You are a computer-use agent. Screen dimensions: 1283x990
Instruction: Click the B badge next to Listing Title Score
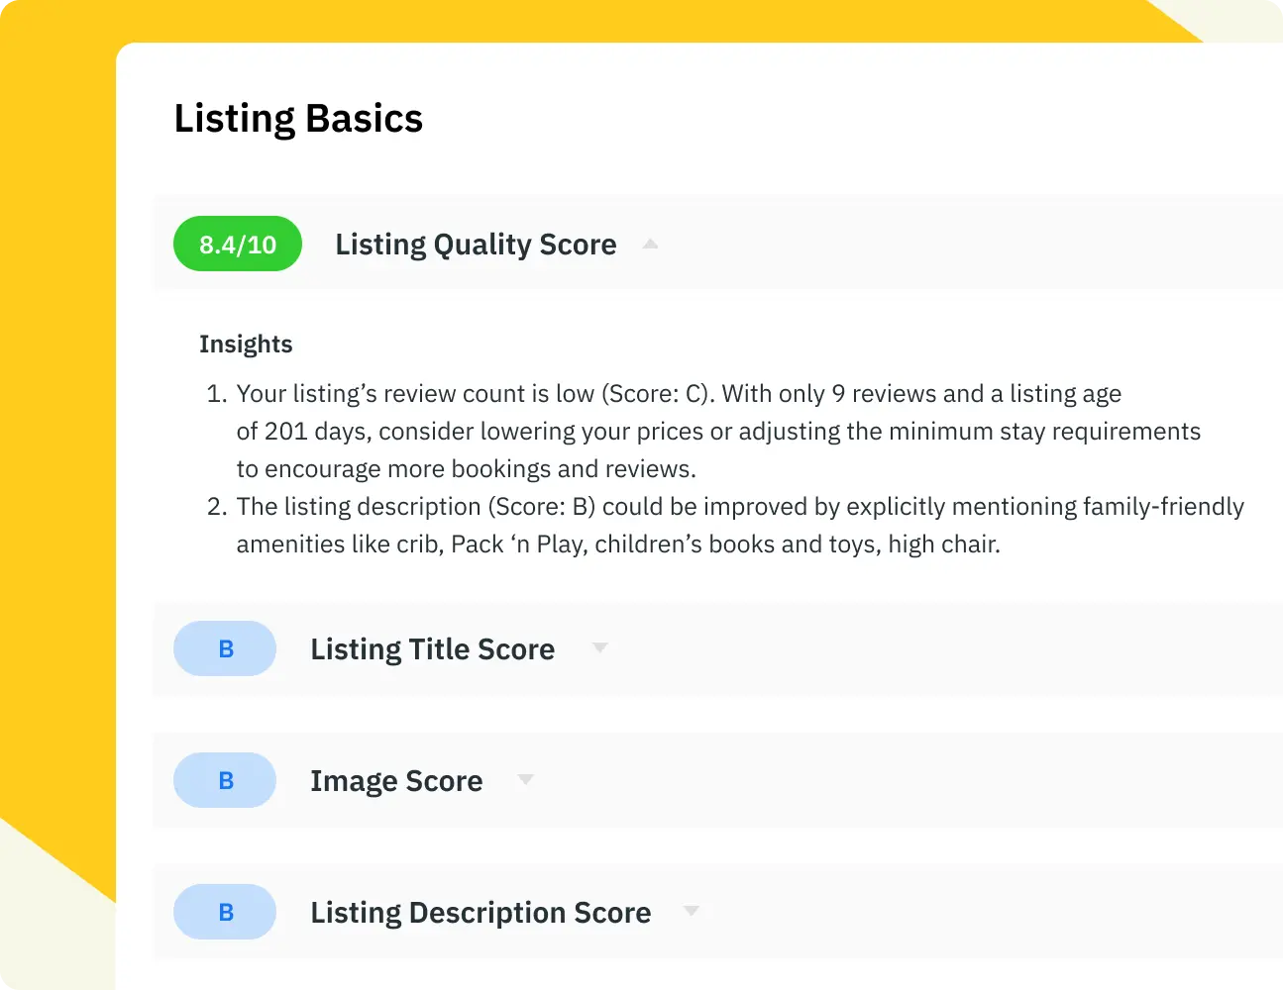(225, 648)
